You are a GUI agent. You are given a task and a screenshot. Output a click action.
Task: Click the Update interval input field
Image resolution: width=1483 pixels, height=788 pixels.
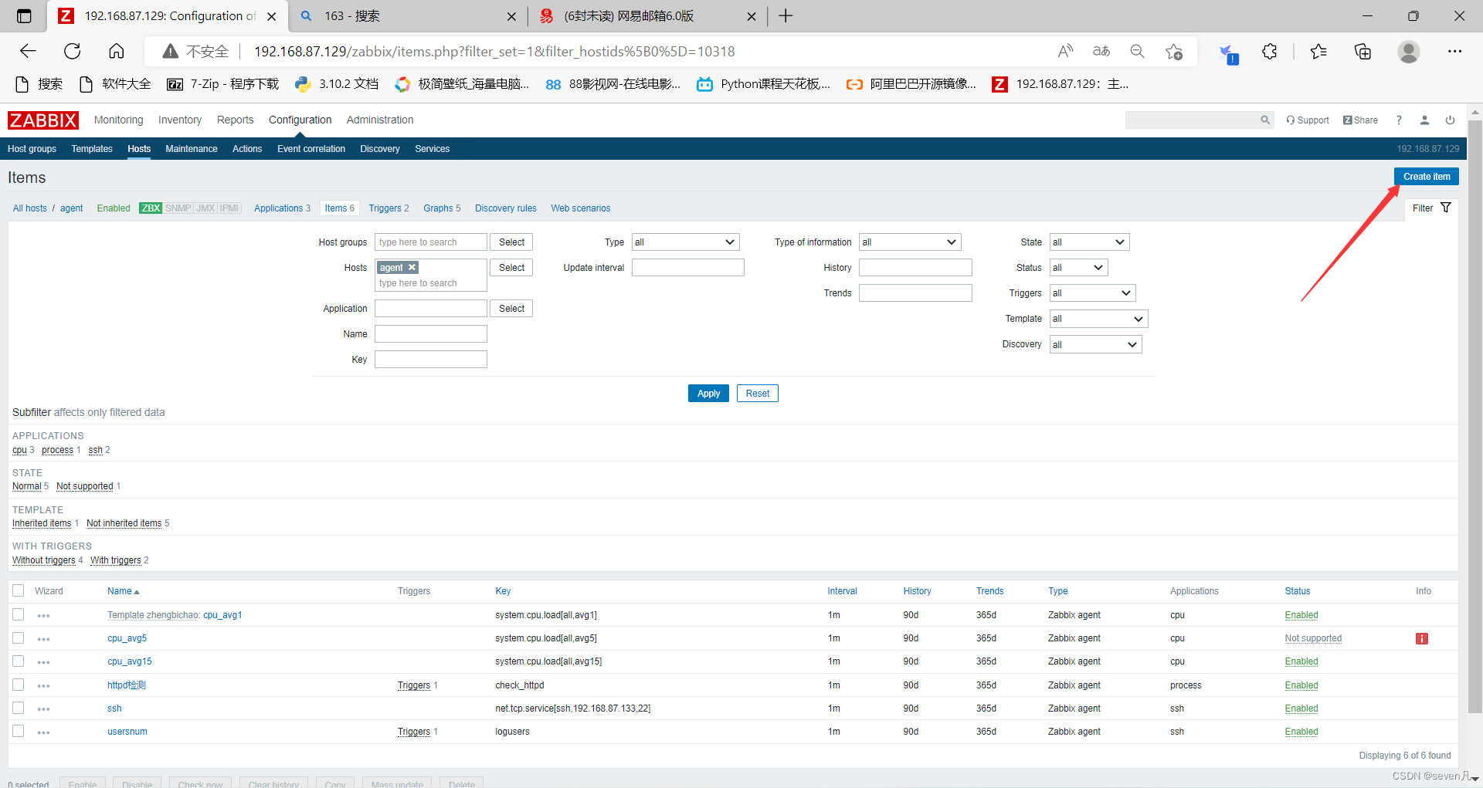click(687, 268)
